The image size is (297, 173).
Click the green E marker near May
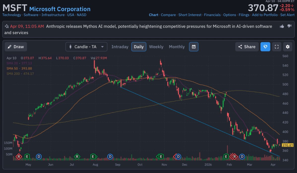click(x=27, y=157)
